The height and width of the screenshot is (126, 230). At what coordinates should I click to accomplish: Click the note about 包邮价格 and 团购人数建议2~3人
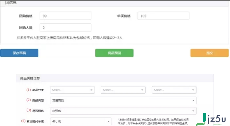(x=70, y=38)
